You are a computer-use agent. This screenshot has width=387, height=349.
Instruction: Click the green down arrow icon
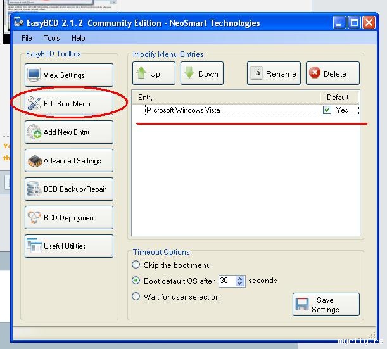[189, 73]
